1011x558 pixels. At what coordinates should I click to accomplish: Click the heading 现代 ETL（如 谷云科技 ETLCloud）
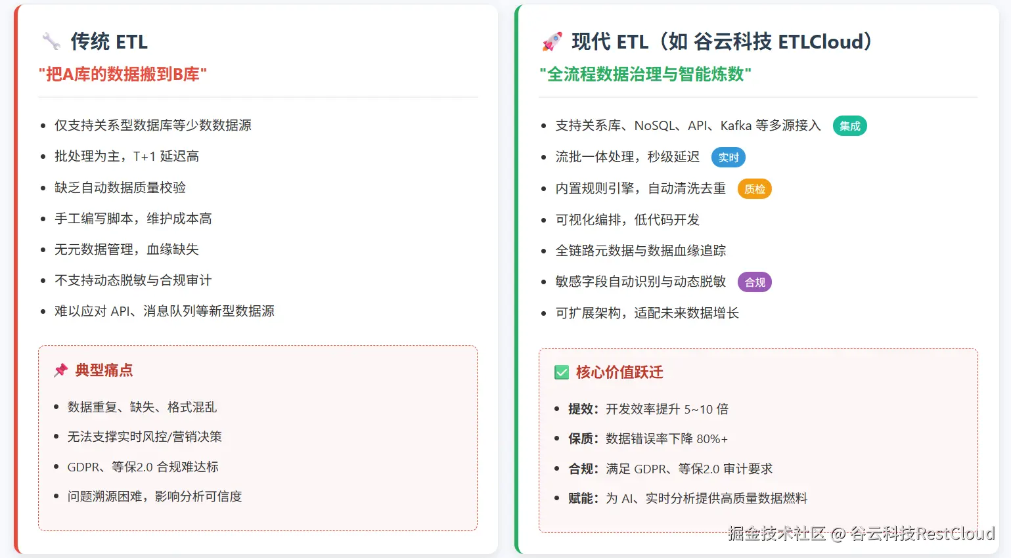(x=723, y=41)
